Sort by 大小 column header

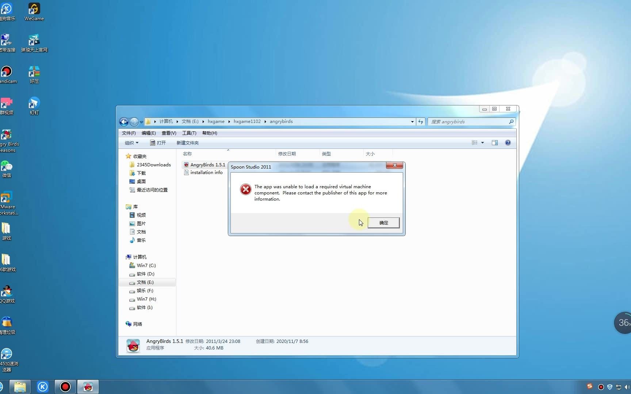pos(378,154)
